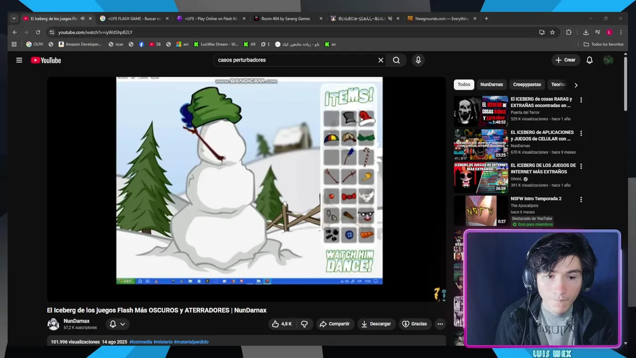
Task: Switch to LIFE FLASH GAME Google tab
Action: tap(134, 19)
